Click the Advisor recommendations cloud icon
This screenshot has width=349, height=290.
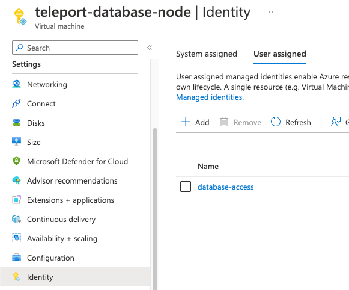coord(16,180)
